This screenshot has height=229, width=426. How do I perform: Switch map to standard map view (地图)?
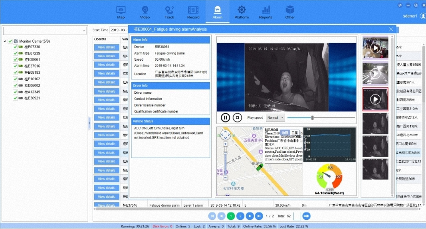click(285, 133)
